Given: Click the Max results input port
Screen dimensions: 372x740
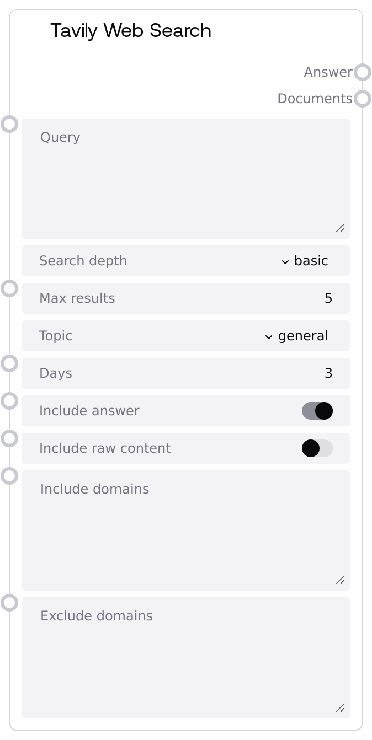Looking at the screenshot, I should click(9, 288).
